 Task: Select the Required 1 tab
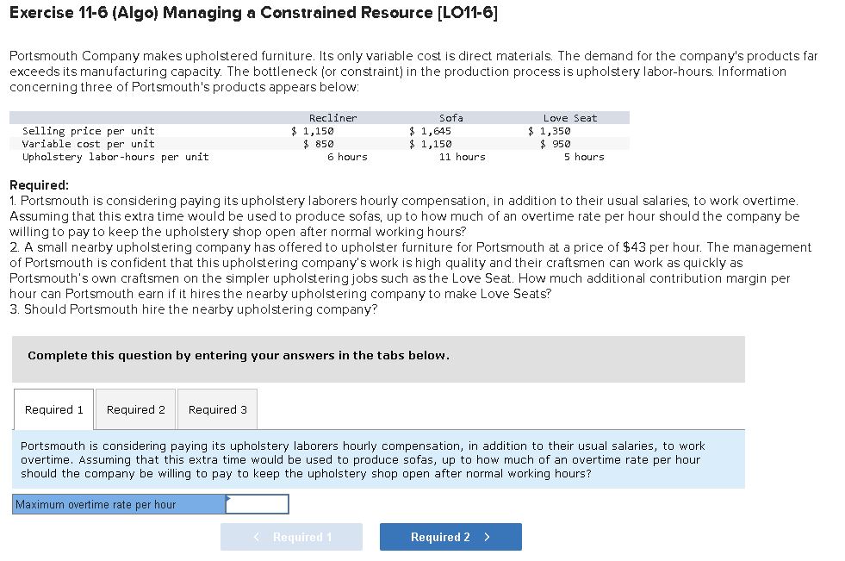(53, 409)
